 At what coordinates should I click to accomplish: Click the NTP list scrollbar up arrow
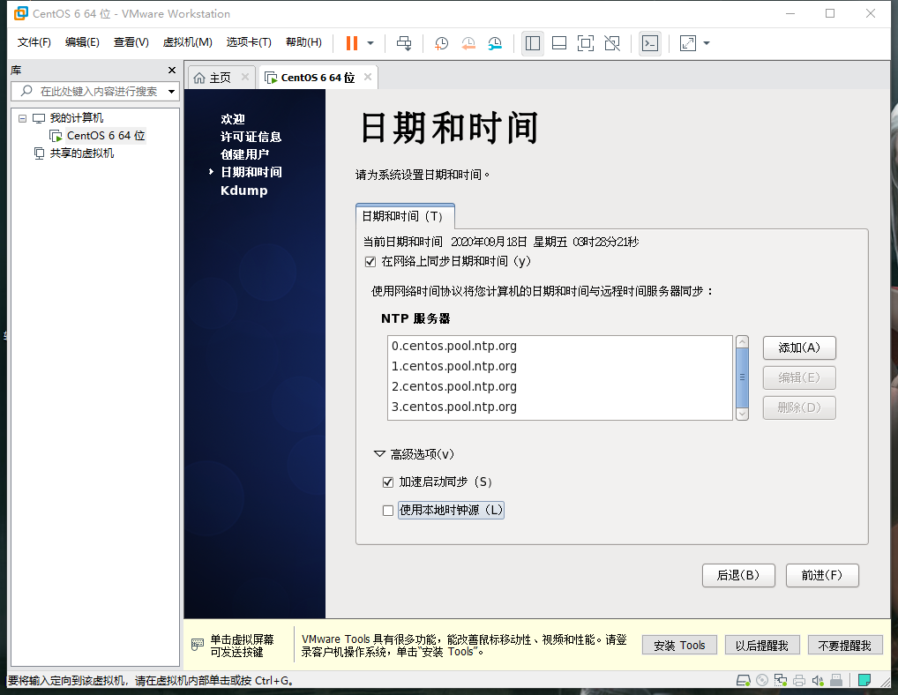coord(742,342)
